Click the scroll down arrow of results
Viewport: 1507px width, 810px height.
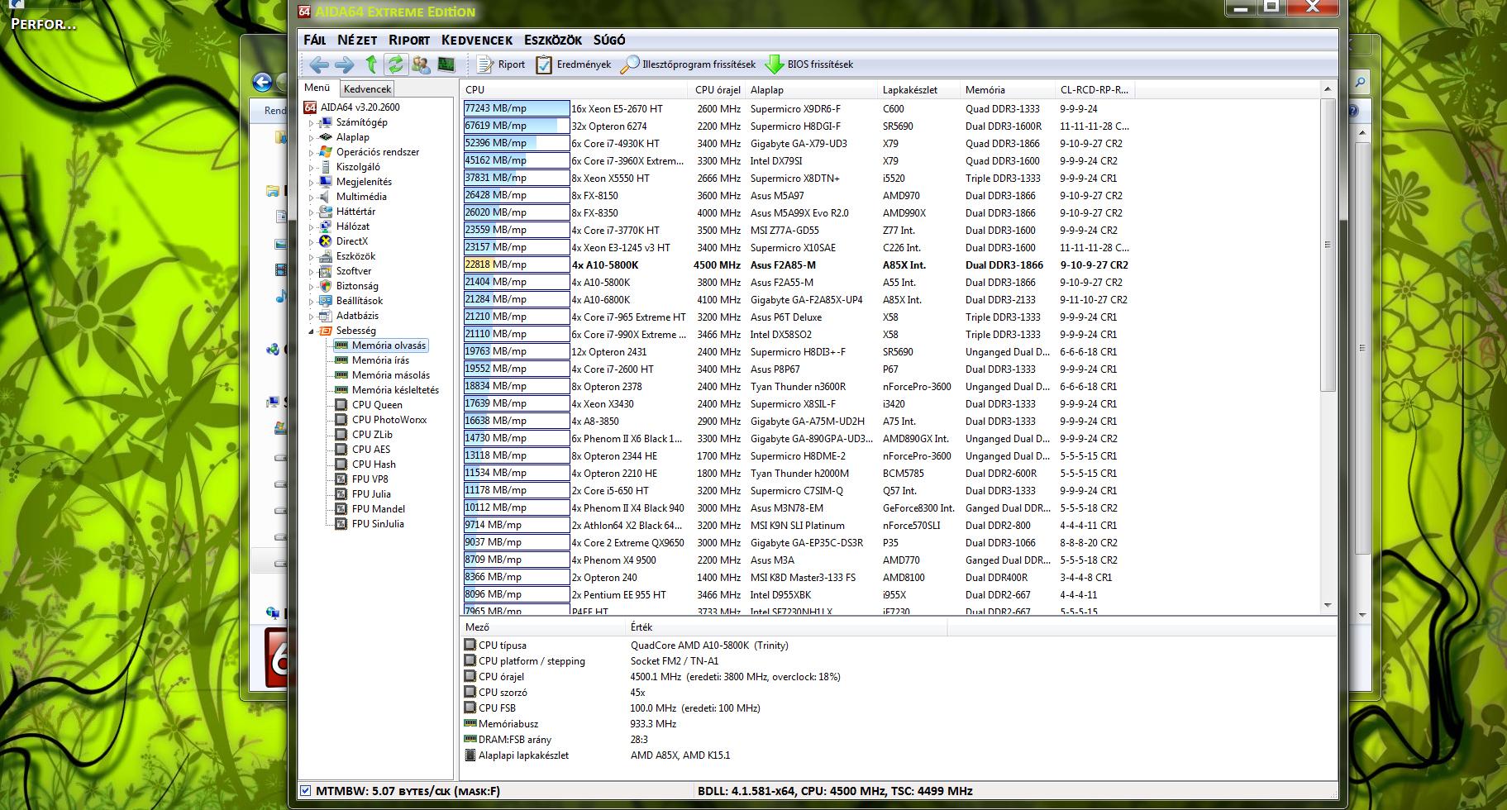point(1328,606)
